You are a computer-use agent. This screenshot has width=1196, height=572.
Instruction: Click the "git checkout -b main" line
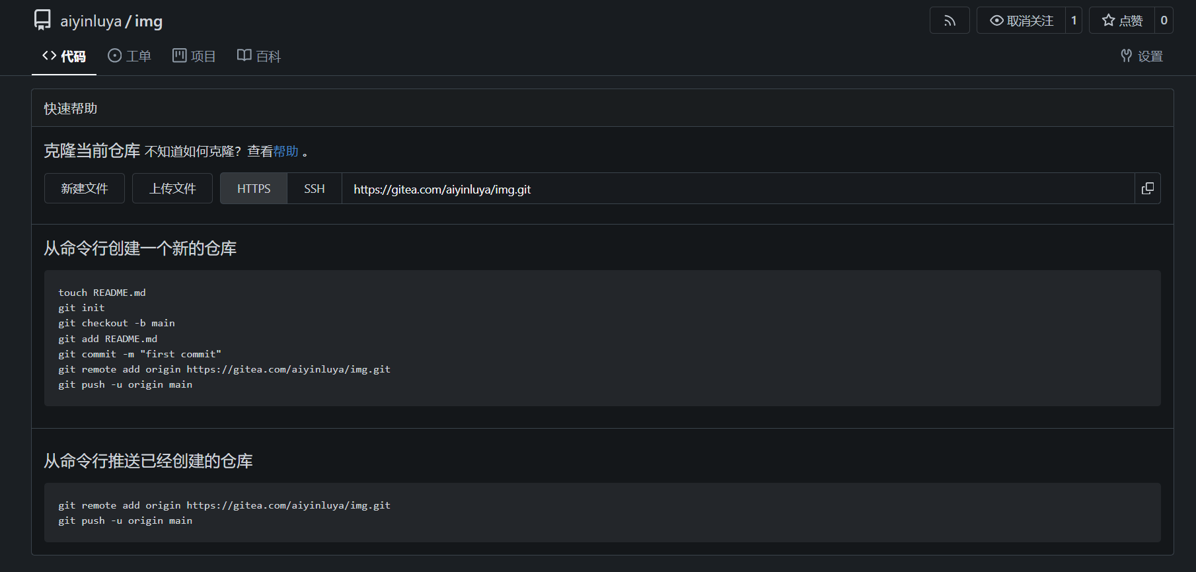point(116,323)
